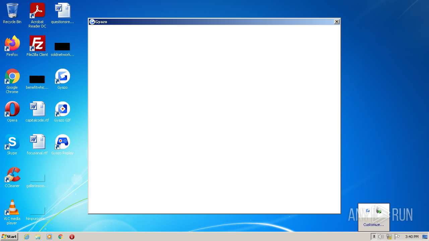Select FileZilla Client desktop shortcut
This screenshot has height=241, width=429.
pos(37,46)
